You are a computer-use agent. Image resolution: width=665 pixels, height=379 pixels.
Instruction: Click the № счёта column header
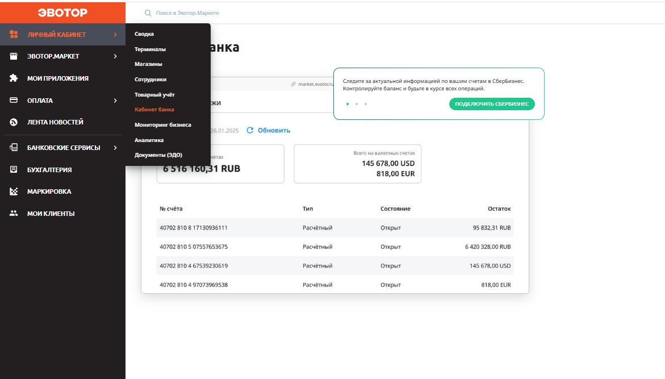click(171, 209)
